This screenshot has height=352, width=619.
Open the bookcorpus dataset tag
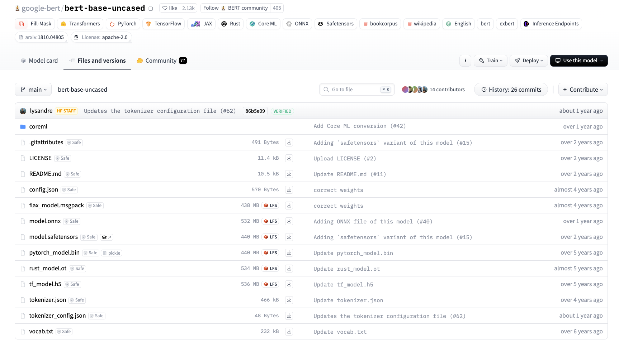[380, 24]
